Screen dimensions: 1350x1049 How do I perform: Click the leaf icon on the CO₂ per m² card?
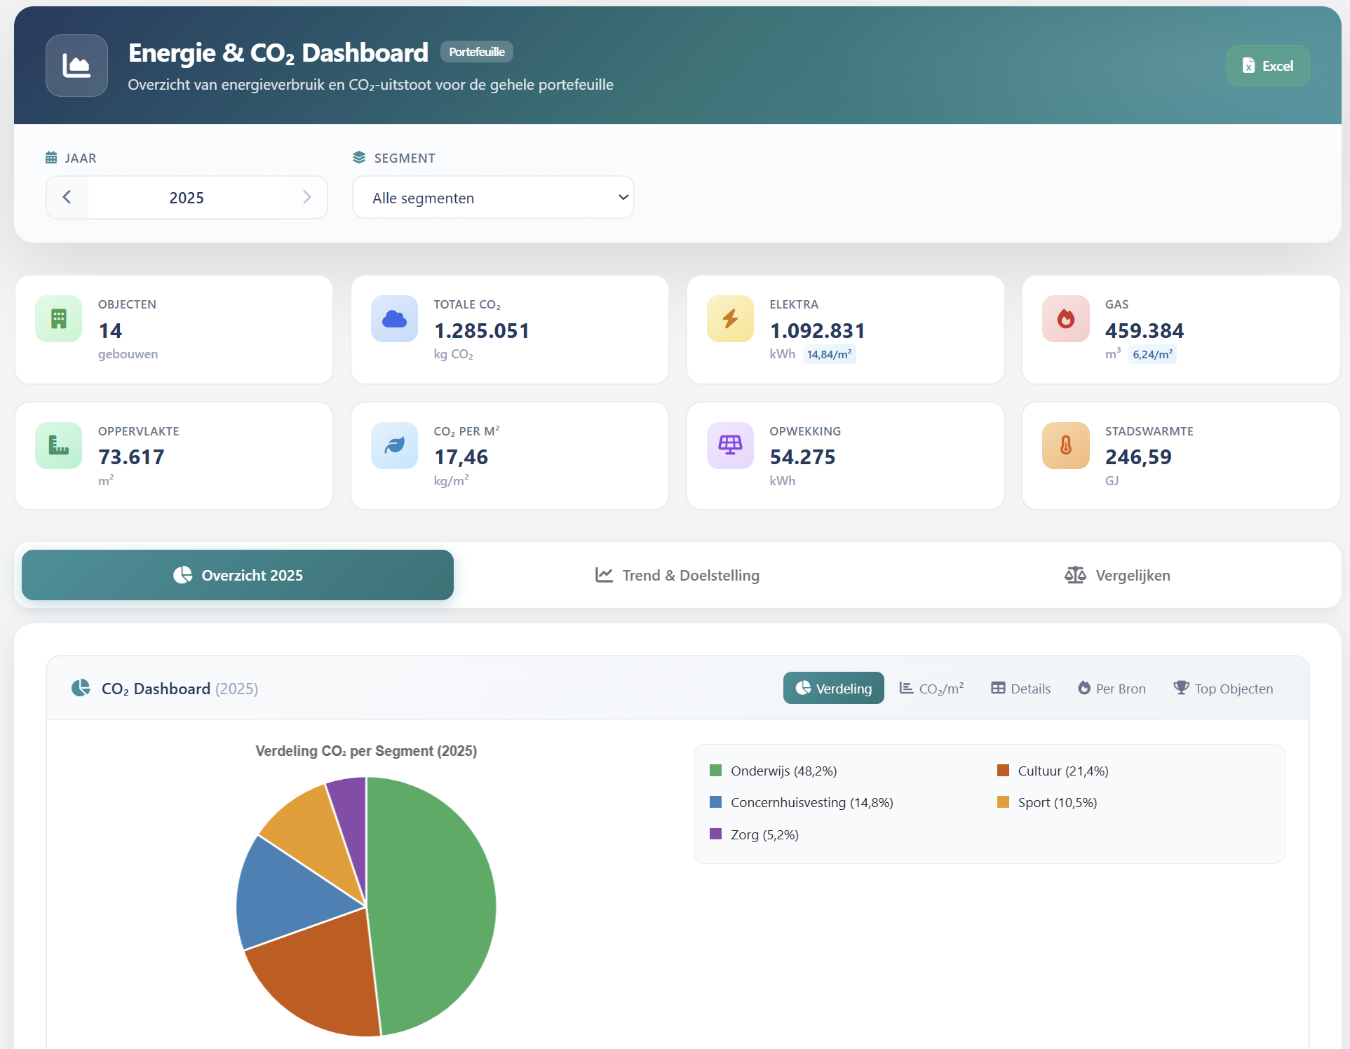[x=394, y=445]
